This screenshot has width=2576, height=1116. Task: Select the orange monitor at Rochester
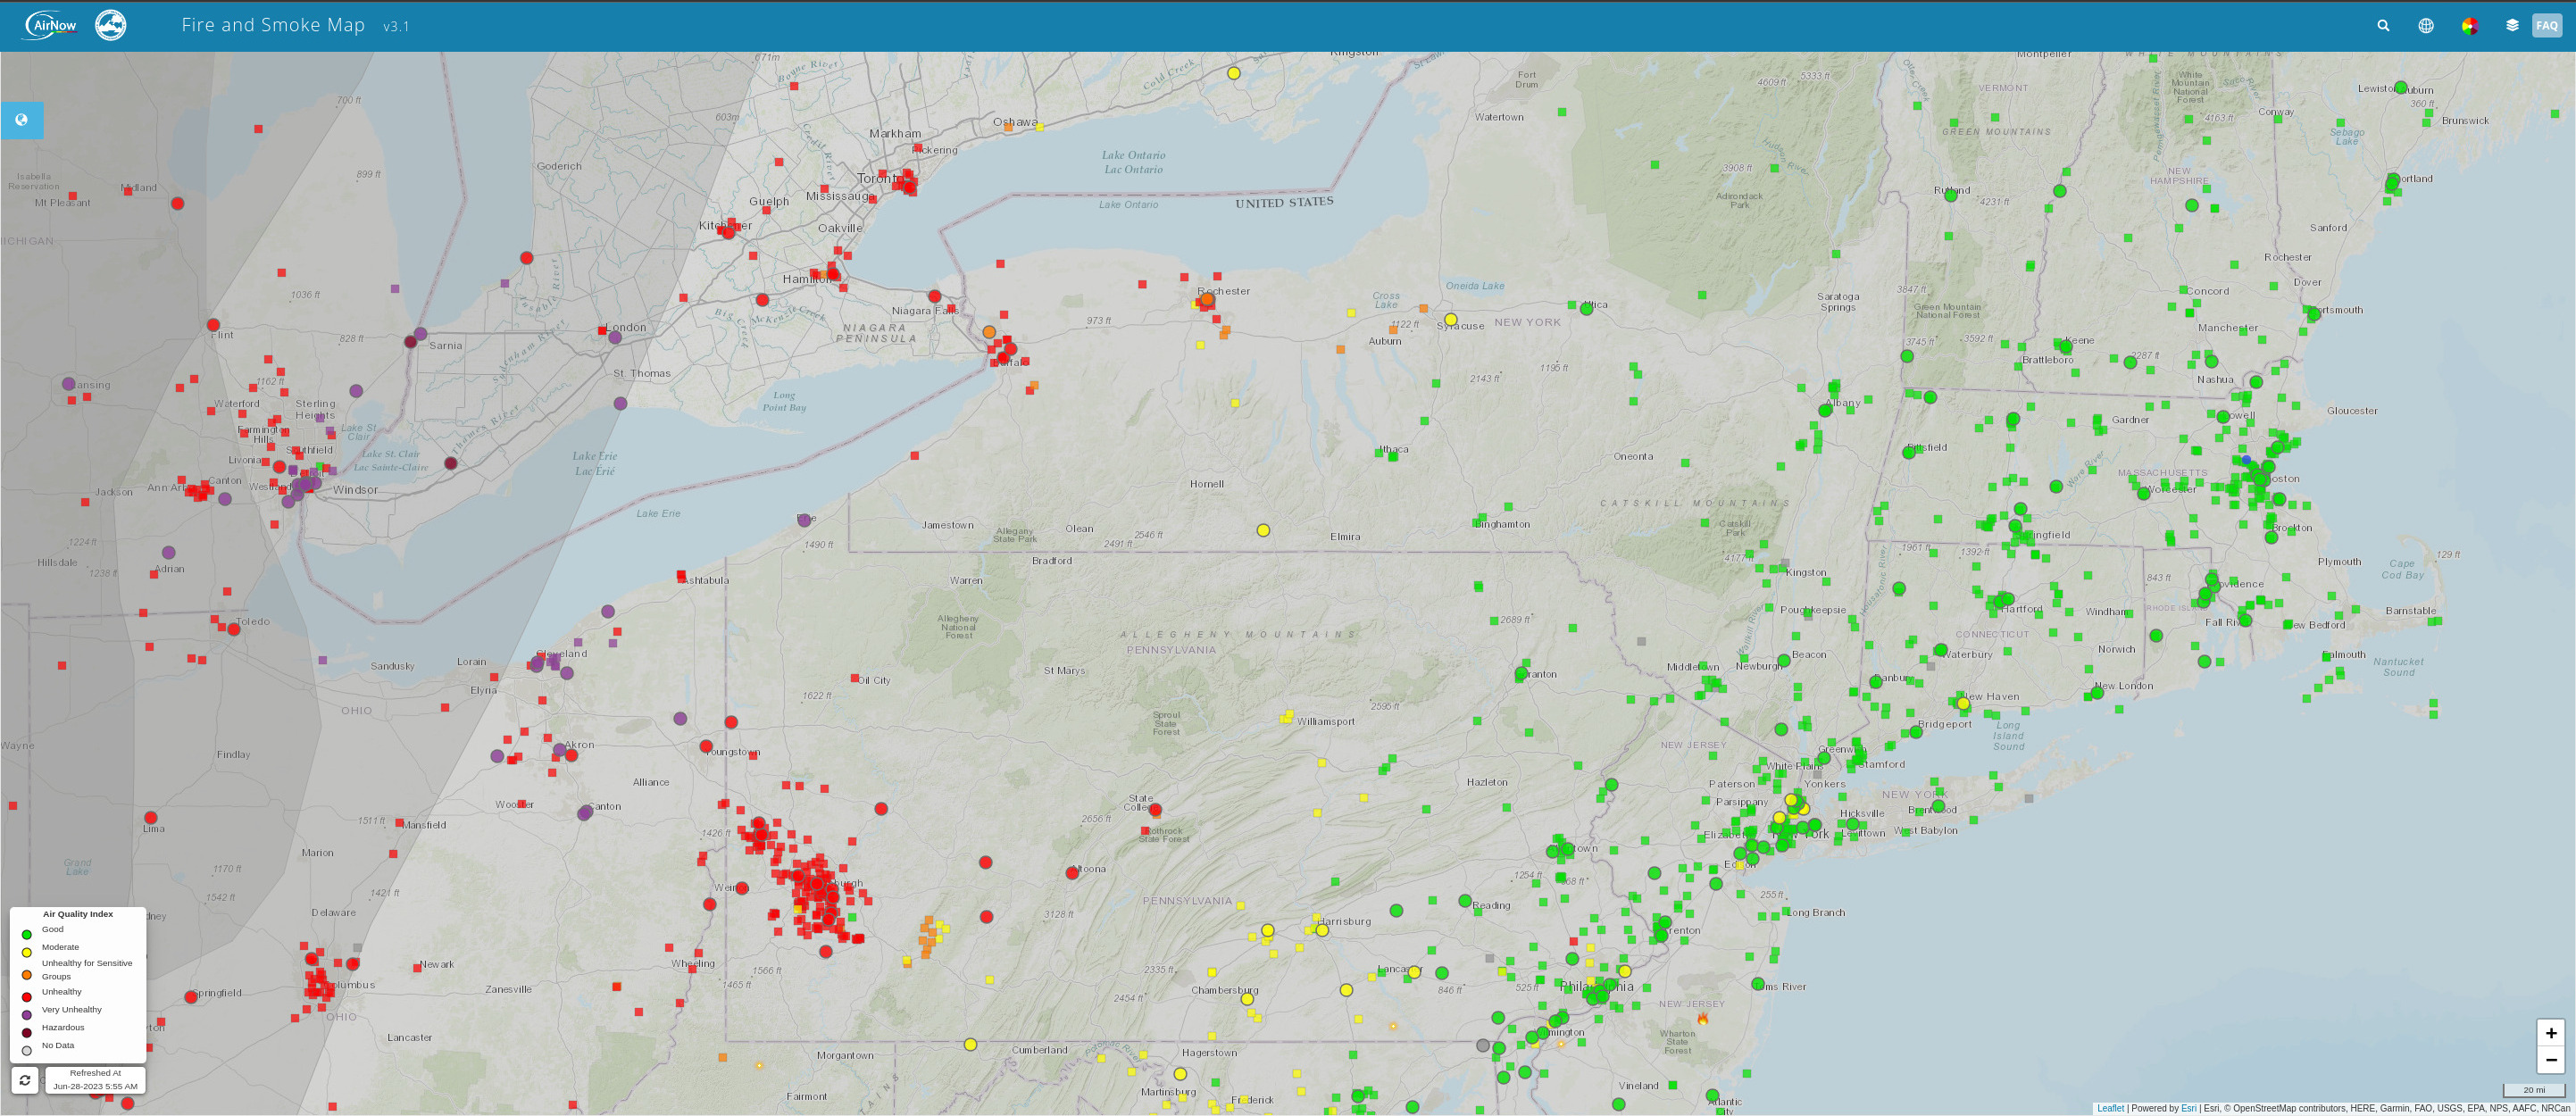(1207, 299)
